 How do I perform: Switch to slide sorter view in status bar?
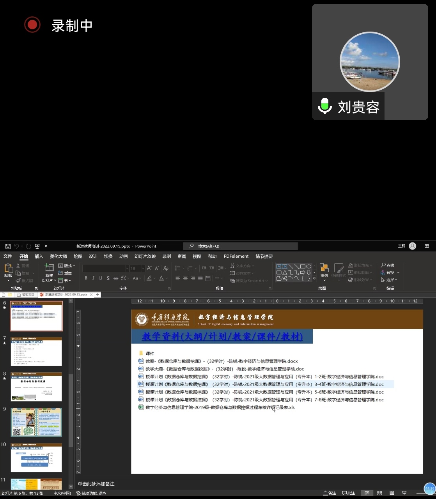[379, 493]
